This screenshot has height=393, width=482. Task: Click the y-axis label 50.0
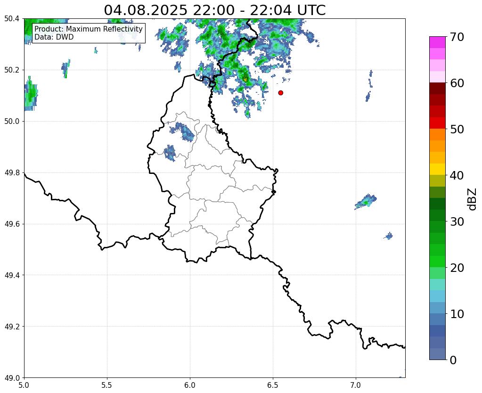(12, 122)
